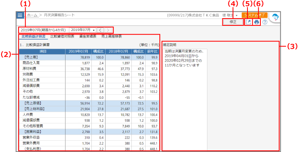Click the 月次決算報告シート breadcrumb text

[59, 15]
